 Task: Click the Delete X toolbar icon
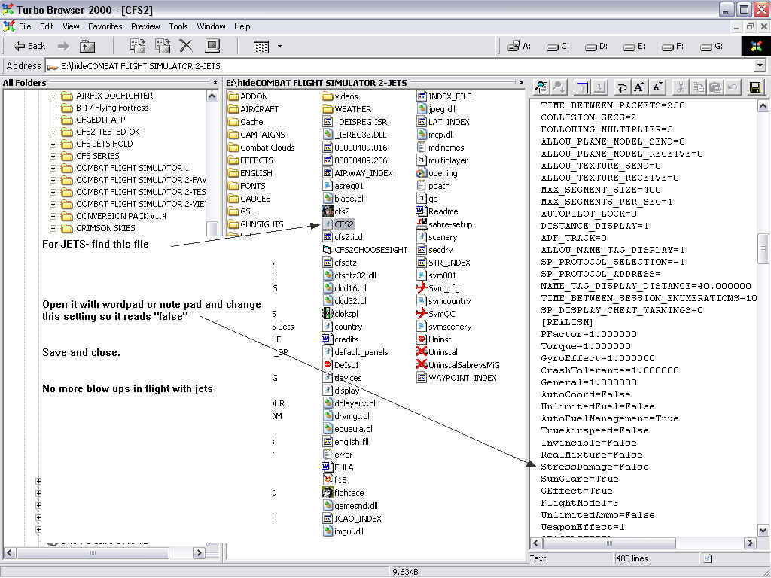[x=186, y=46]
